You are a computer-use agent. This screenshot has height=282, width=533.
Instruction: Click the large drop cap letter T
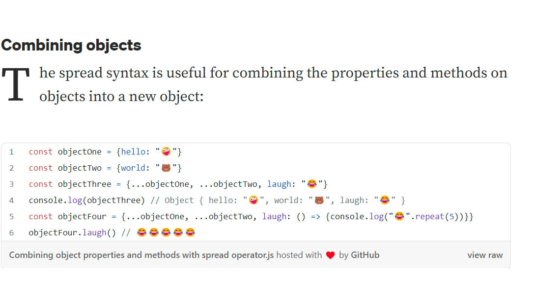coord(16,85)
